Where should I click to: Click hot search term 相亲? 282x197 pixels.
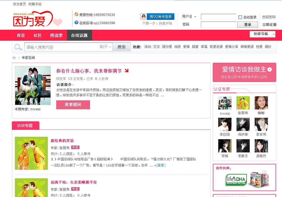point(177,47)
